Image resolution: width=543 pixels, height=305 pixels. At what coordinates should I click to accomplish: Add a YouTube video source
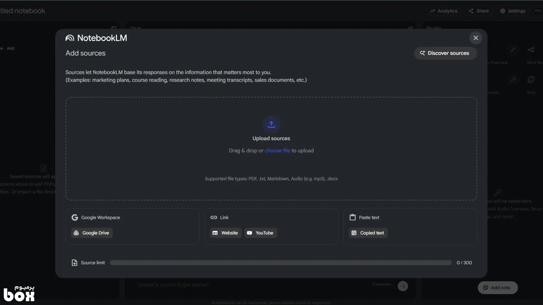(261, 233)
